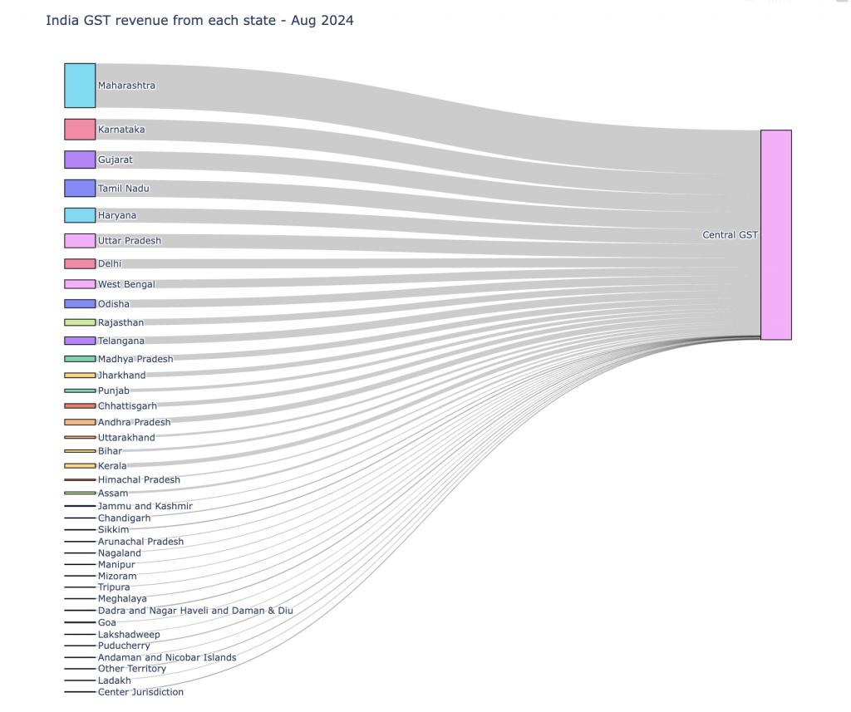This screenshot has width=851, height=712.
Task: Select the Tamil Nadu node rectangle
Action: [80, 189]
